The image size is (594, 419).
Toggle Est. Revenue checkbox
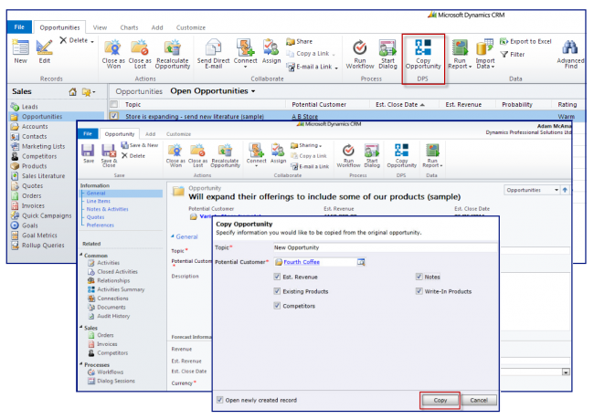277,277
